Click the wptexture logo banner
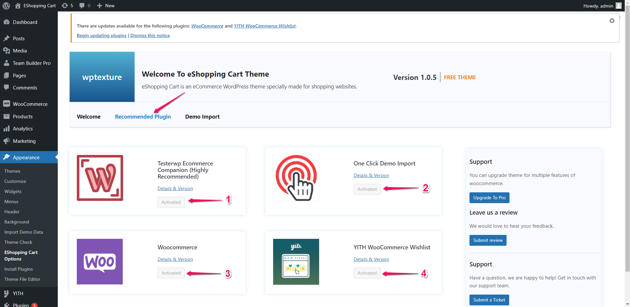 click(x=102, y=77)
